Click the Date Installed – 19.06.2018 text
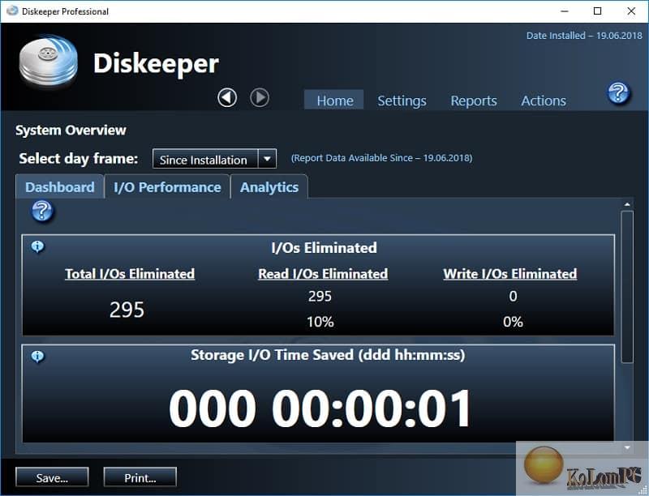 pos(584,36)
